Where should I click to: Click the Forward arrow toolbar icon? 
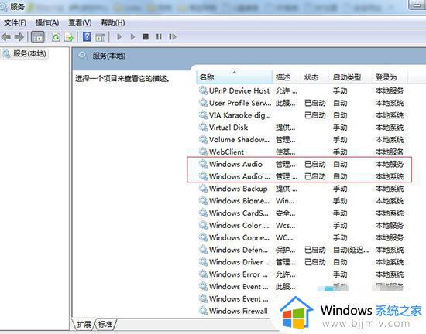coord(19,36)
